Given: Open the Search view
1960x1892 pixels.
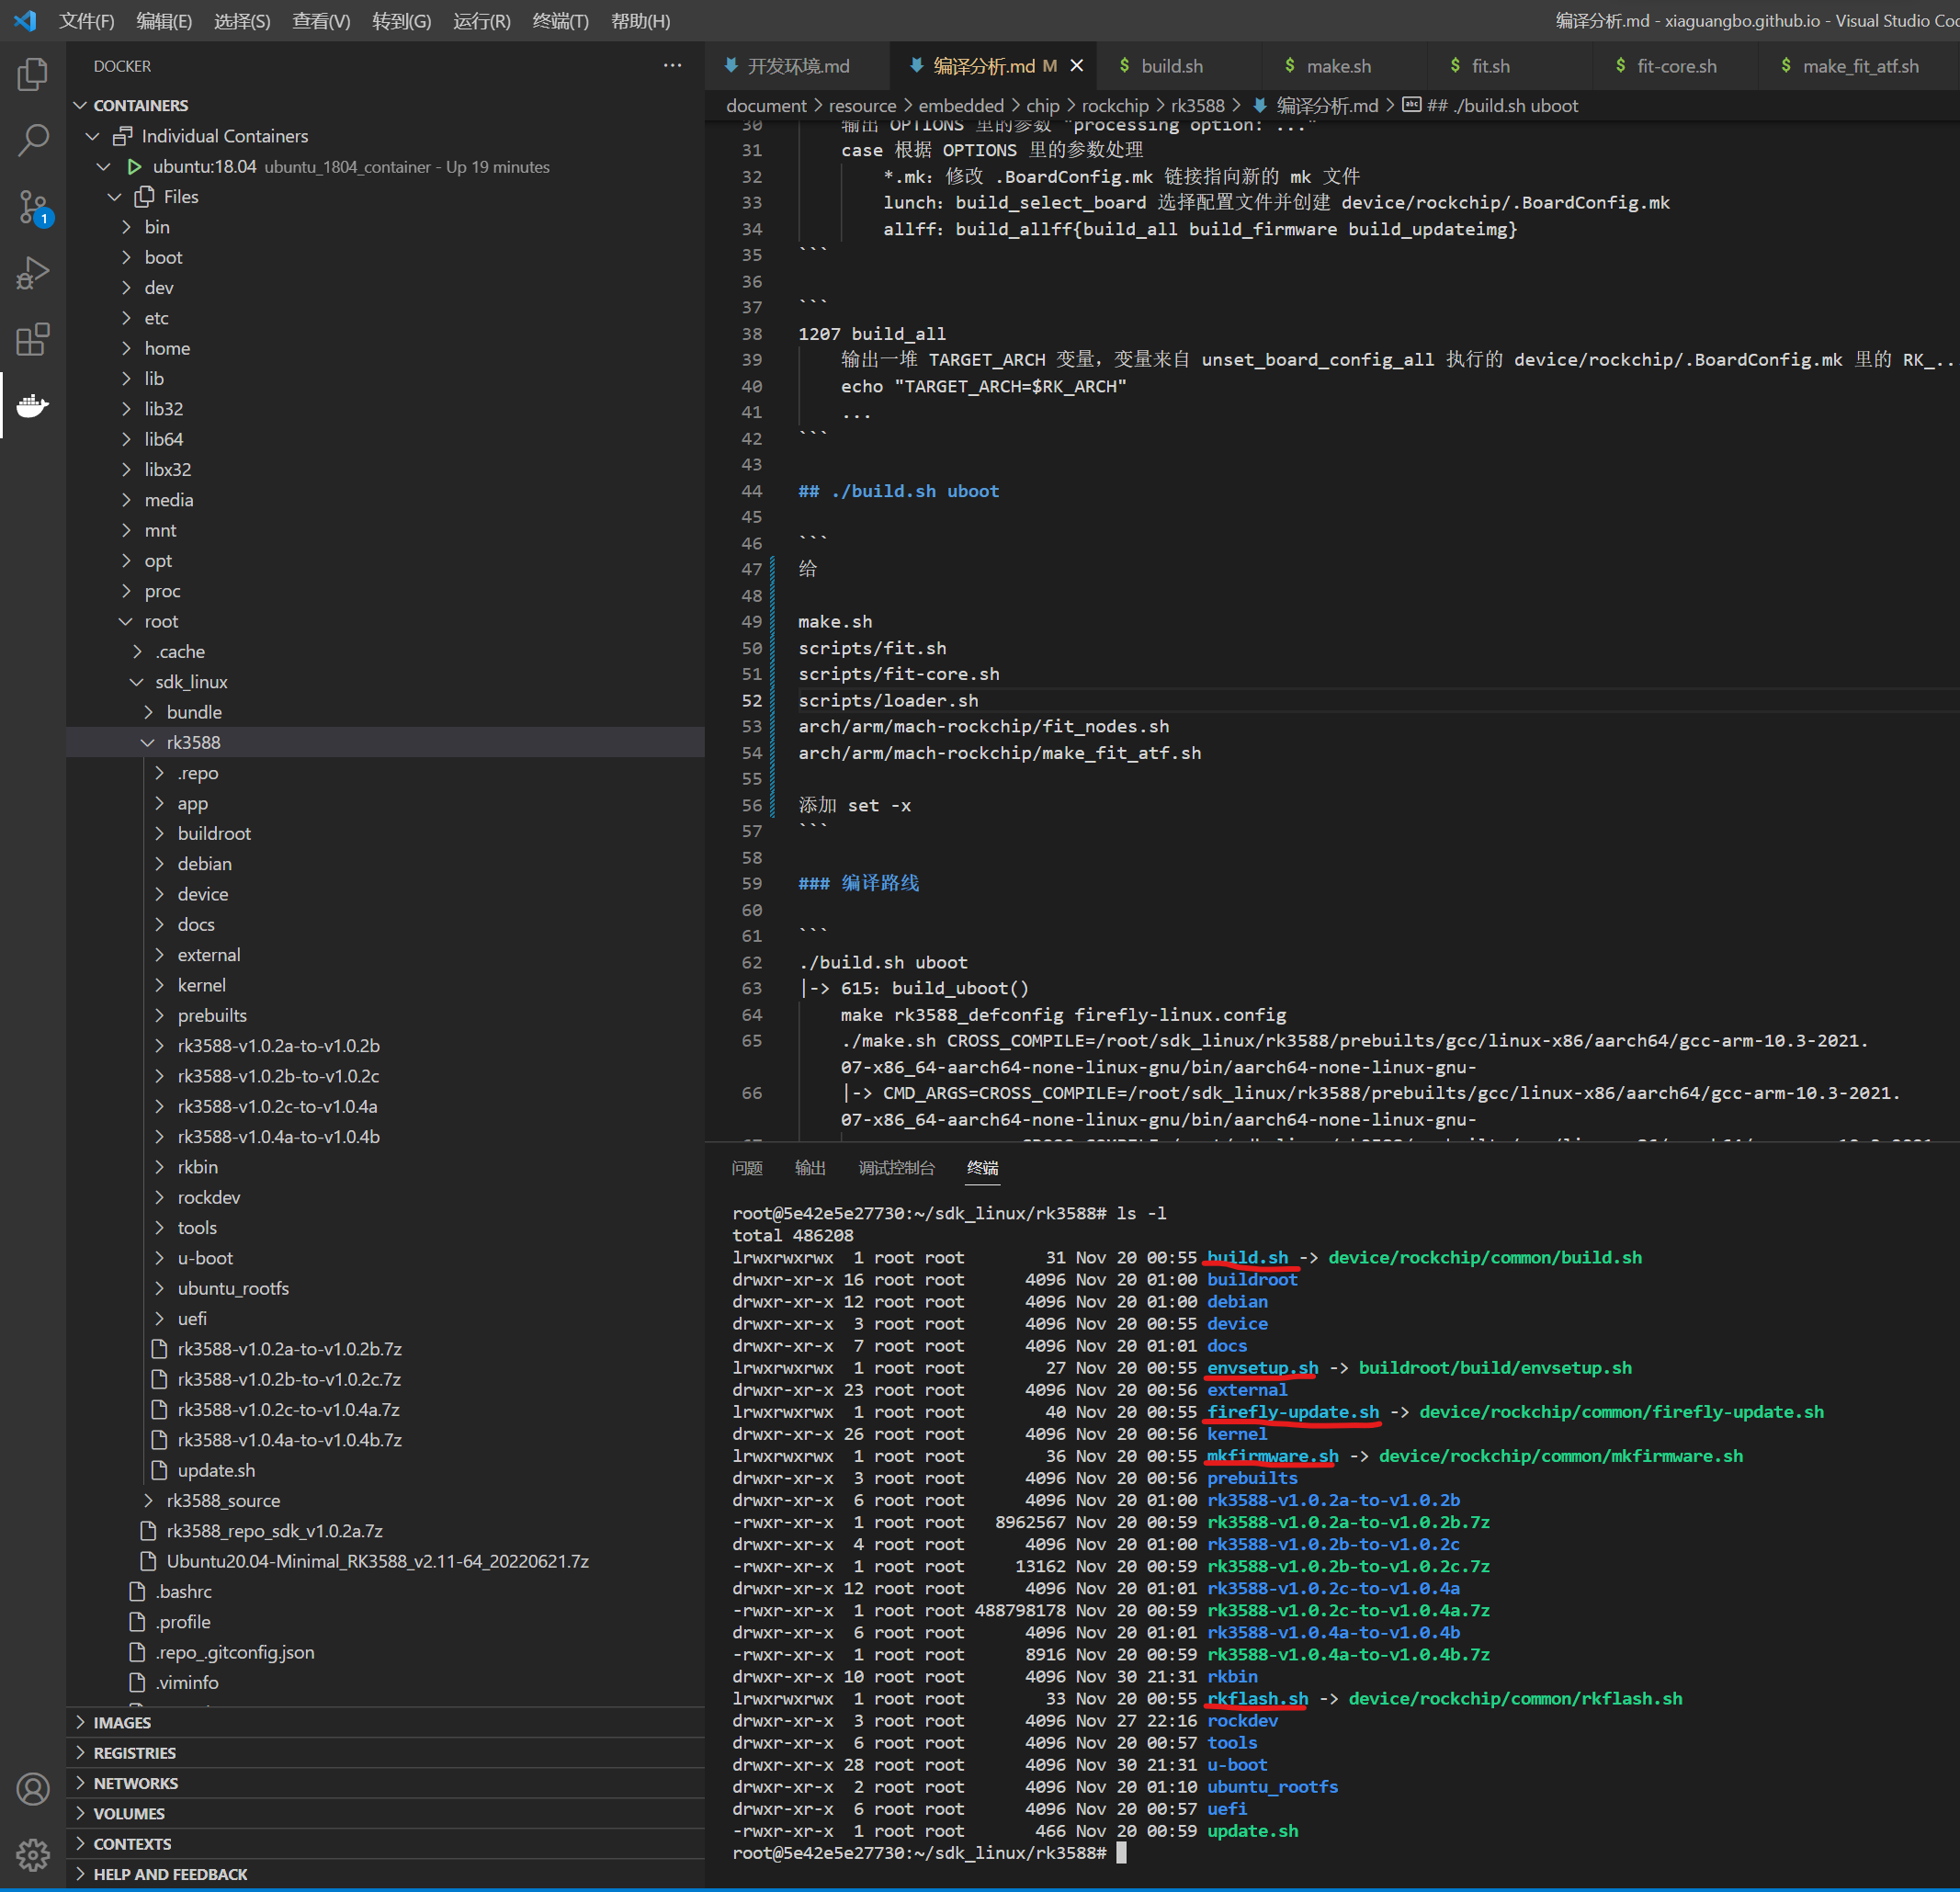Looking at the screenshot, I should point(33,140).
